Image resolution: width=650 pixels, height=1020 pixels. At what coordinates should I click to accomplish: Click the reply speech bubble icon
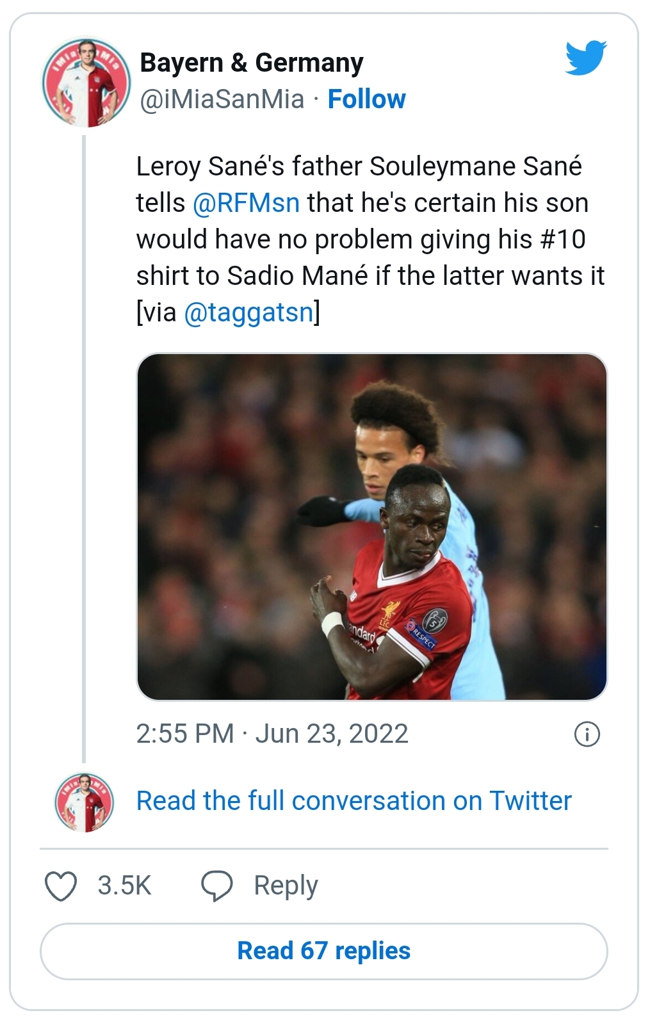pyautogui.click(x=217, y=886)
